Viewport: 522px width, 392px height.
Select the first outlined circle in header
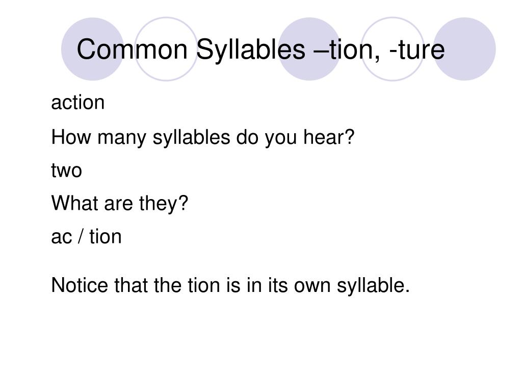166,49
